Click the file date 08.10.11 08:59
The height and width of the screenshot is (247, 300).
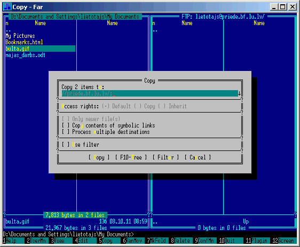tap(128, 221)
